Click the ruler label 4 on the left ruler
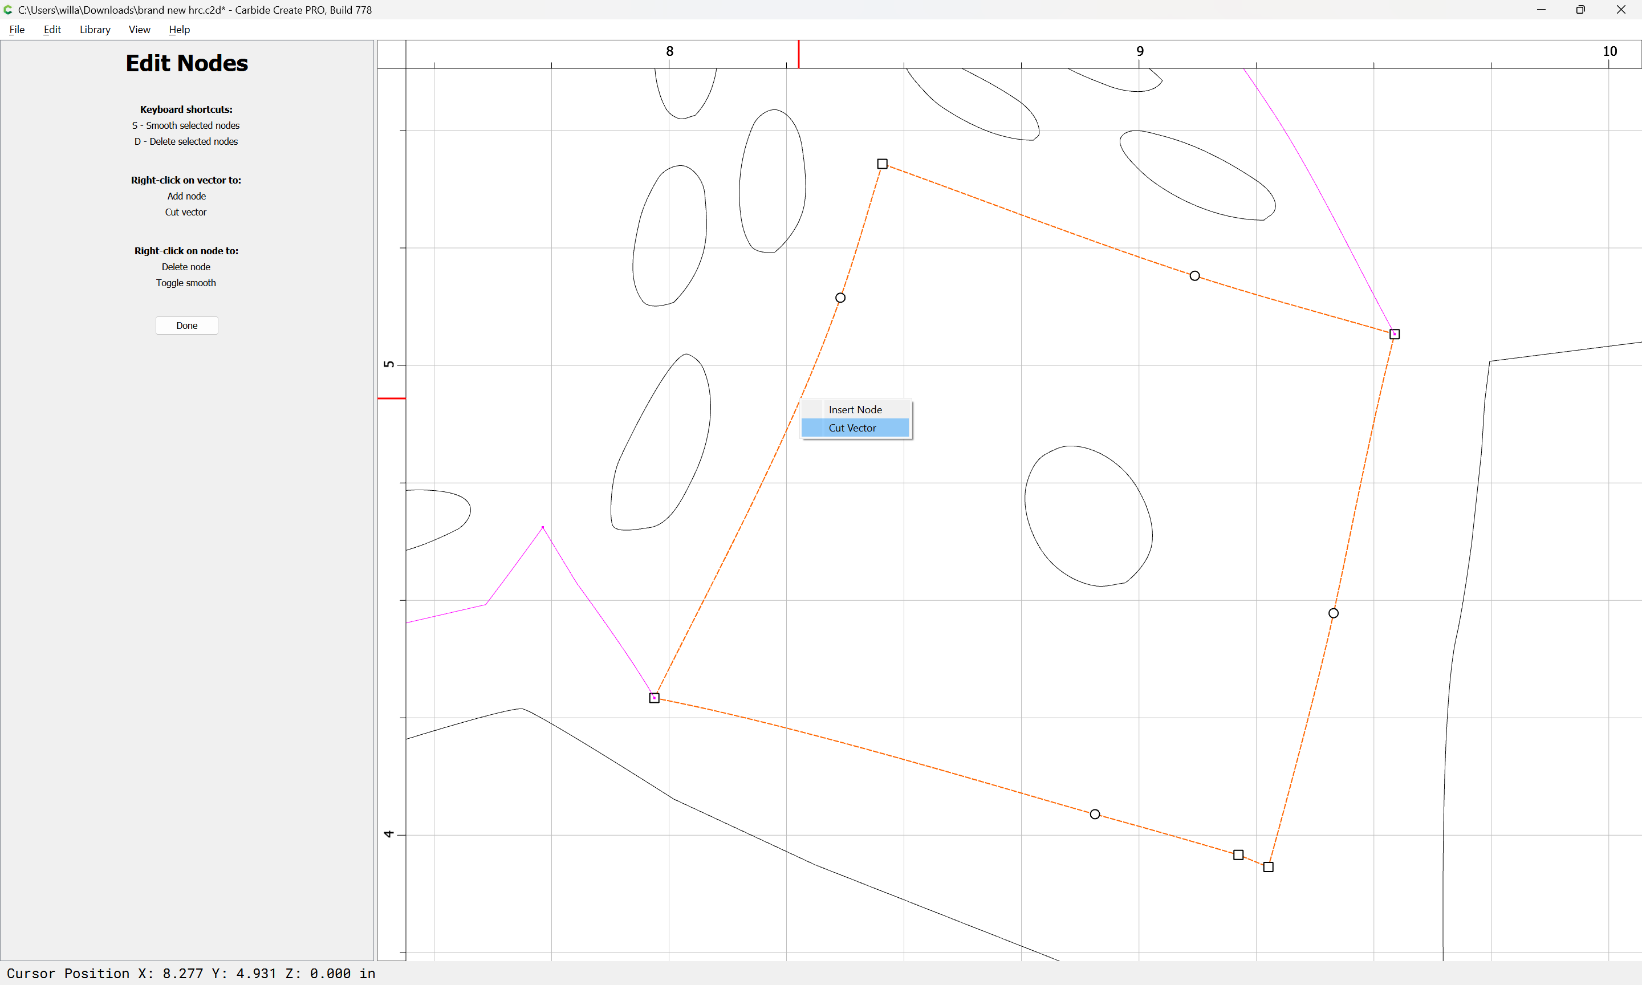The width and height of the screenshot is (1642, 985). tap(389, 834)
